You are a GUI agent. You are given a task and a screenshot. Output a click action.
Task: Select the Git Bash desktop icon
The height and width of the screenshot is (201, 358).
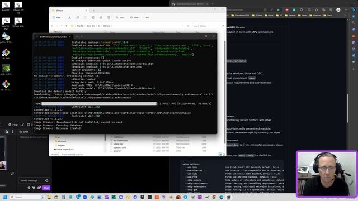coord(6,54)
